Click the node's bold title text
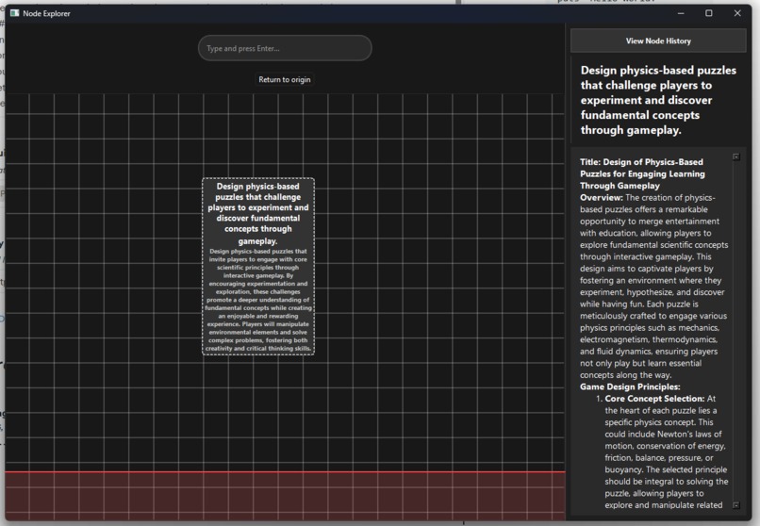 (x=258, y=214)
